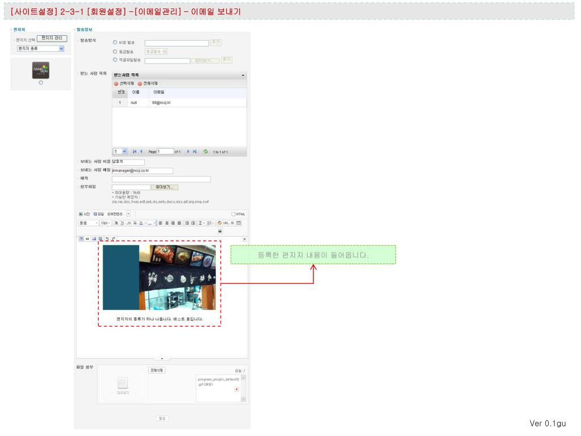The image size is (581, 436).
Task: Toggle italic formatting icon
Action: pyautogui.click(x=129, y=223)
